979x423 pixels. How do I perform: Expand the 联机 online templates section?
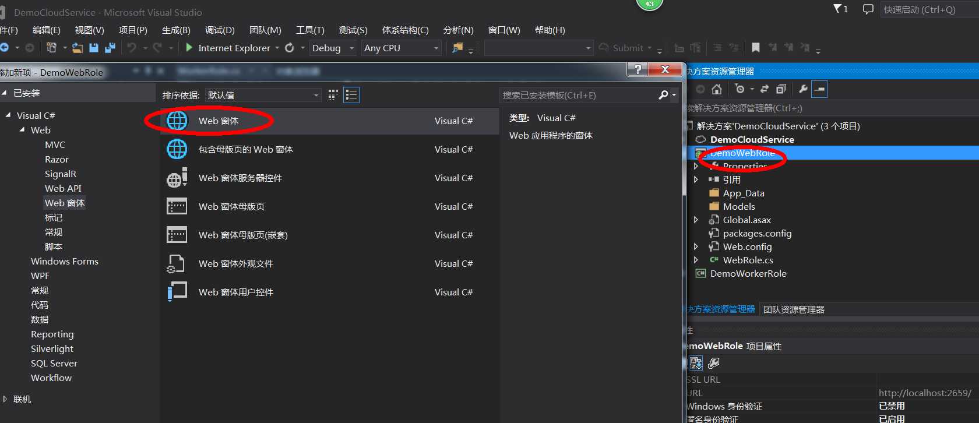pyautogui.click(x=5, y=399)
